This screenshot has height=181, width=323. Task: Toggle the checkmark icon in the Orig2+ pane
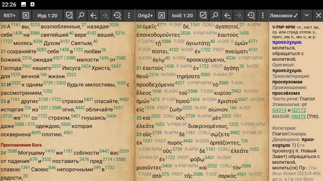tap(203, 15)
